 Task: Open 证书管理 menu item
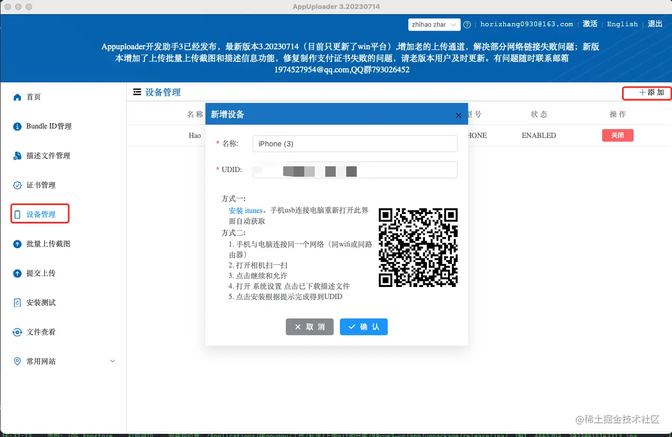(41, 185)
